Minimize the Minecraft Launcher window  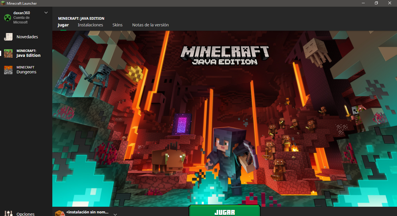coord(363,3)
